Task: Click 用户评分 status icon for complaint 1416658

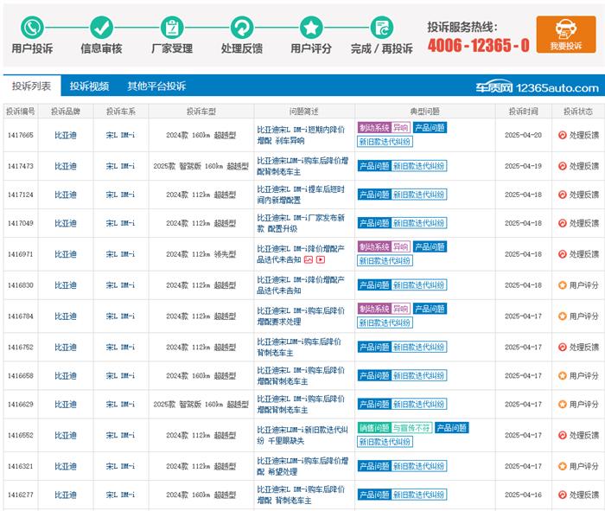Action: coord(562,375)
